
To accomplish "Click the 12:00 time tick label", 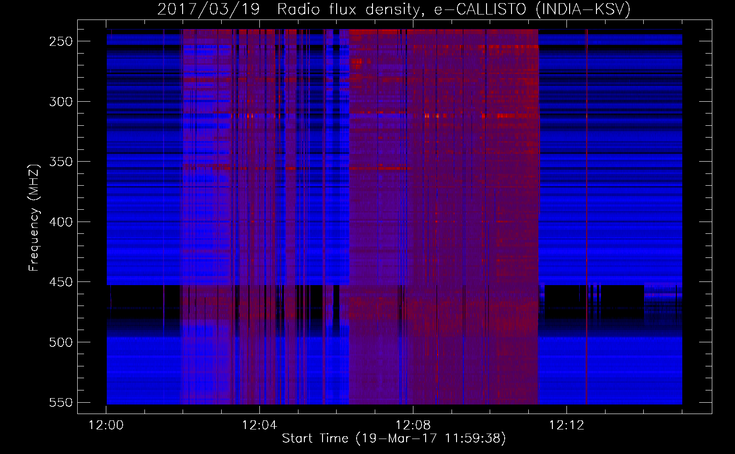I will coord(106,425).
